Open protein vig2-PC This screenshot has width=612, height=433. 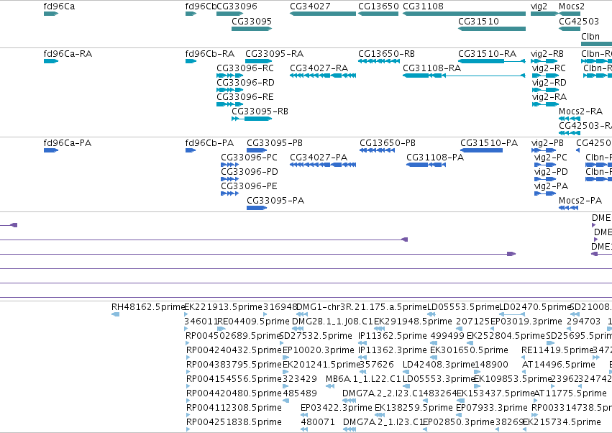[545, 165]
